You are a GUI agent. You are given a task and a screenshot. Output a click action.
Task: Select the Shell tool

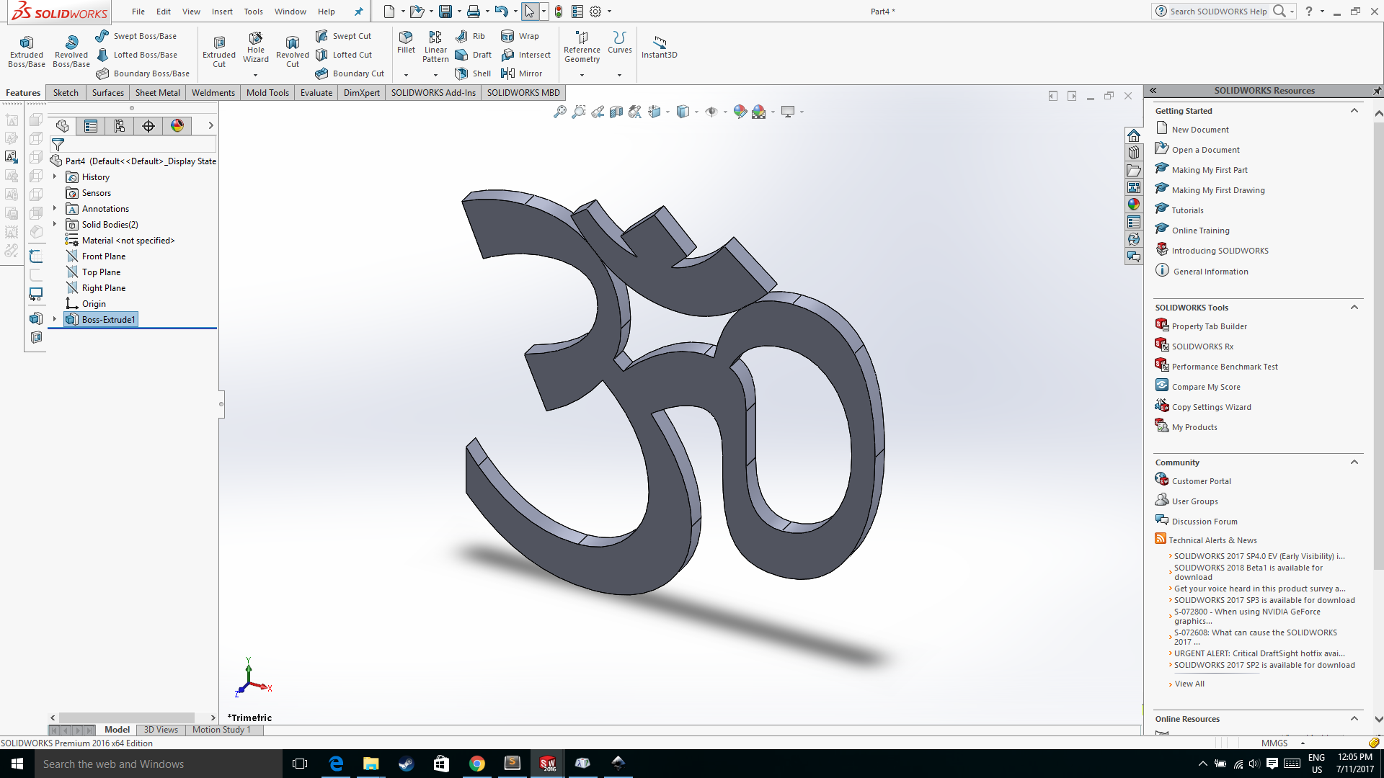click(473, 73)
